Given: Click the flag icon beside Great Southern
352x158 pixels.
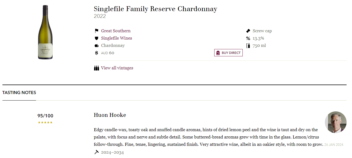Looking at the screenshot, I should [97, 31].
